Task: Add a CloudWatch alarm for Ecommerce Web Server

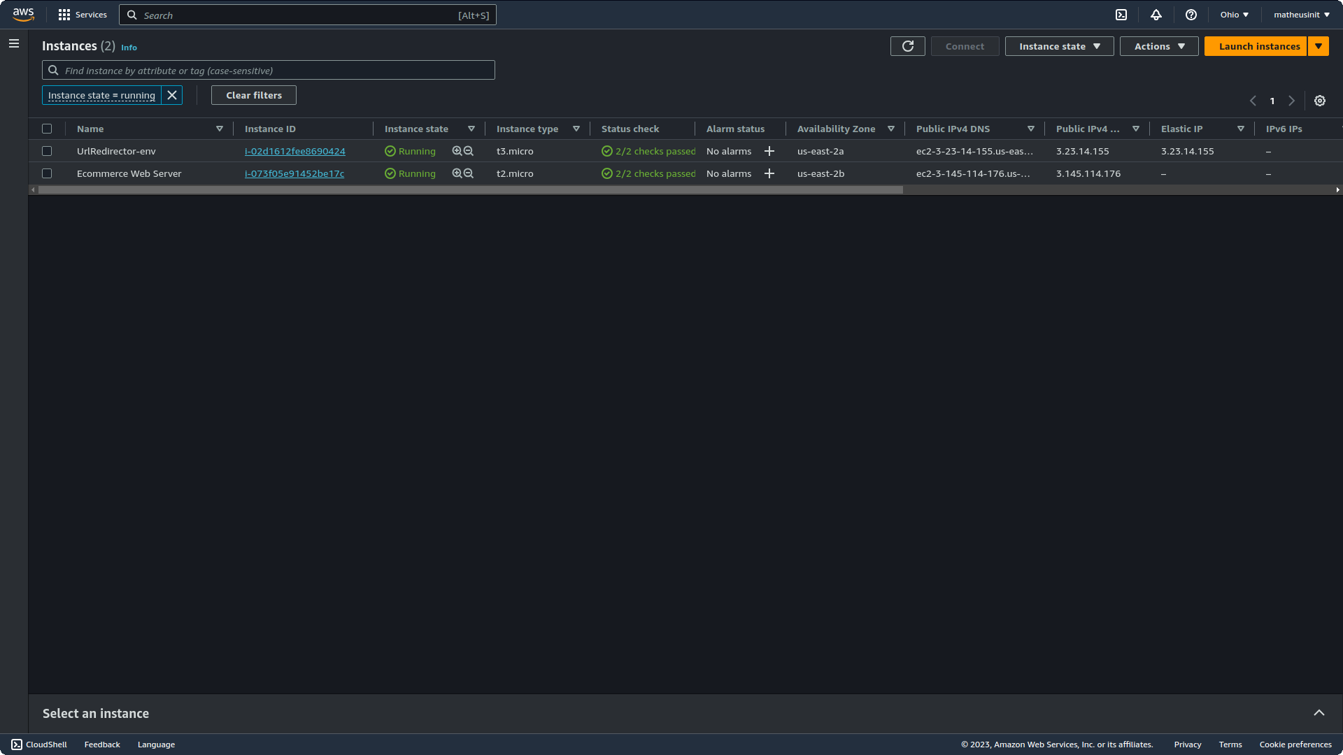Action: 769,173
